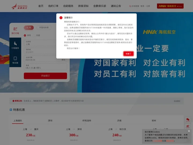This screenshot has height=145, width=193.
Task: Click the Weibo icon on right sidebar
Action: tap(188, 126)
